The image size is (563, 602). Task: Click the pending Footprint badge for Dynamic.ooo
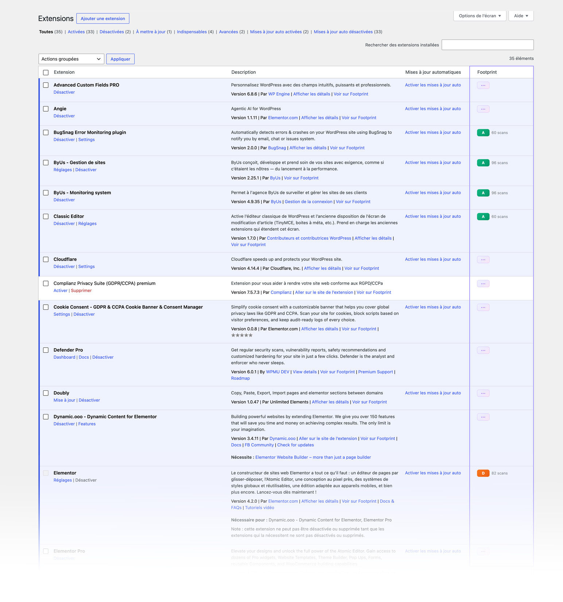click(x=483, y=417)
